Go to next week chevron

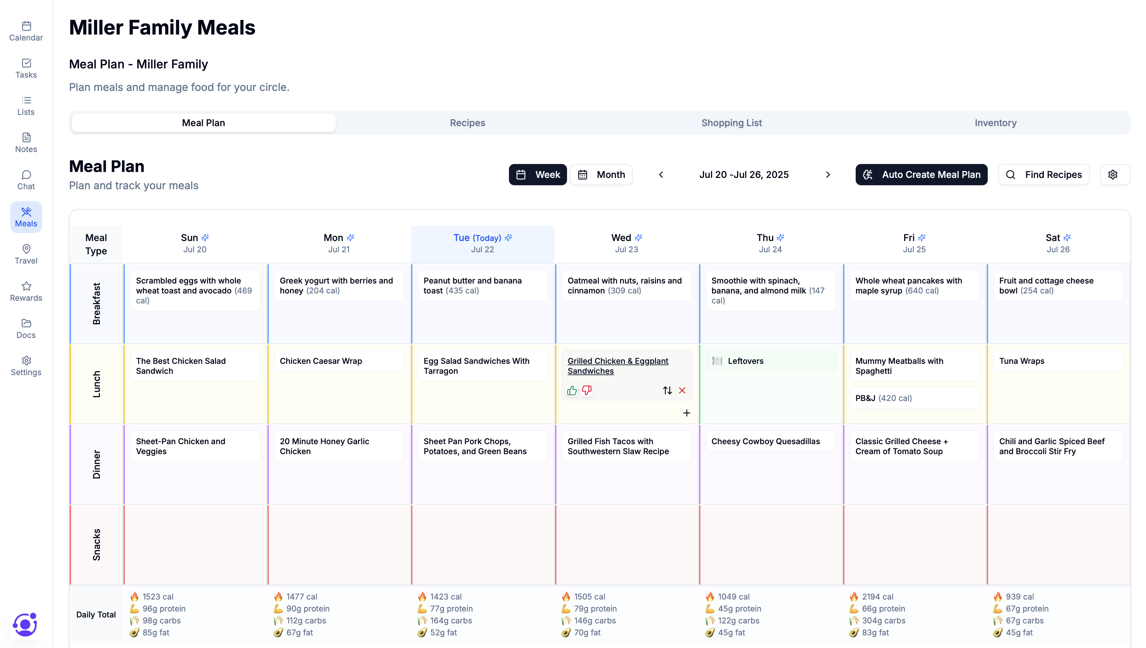[828, 175]
